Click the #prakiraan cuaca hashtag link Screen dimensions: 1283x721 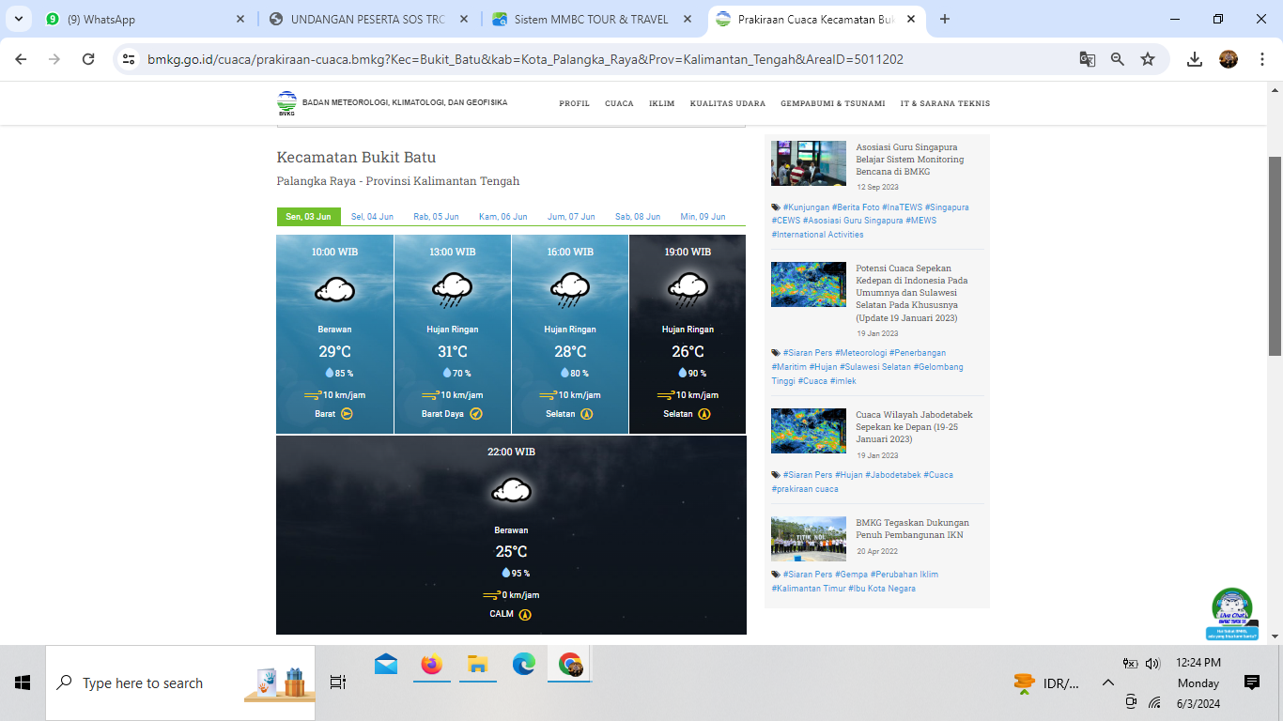pos(805,489)
